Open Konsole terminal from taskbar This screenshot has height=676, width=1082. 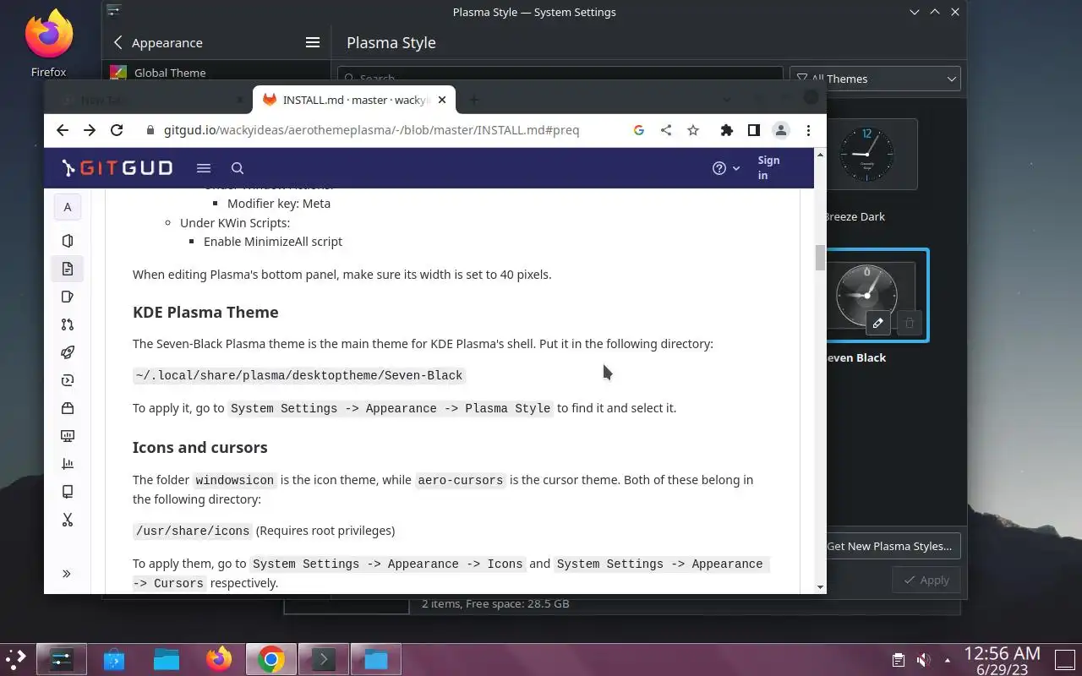324,659
